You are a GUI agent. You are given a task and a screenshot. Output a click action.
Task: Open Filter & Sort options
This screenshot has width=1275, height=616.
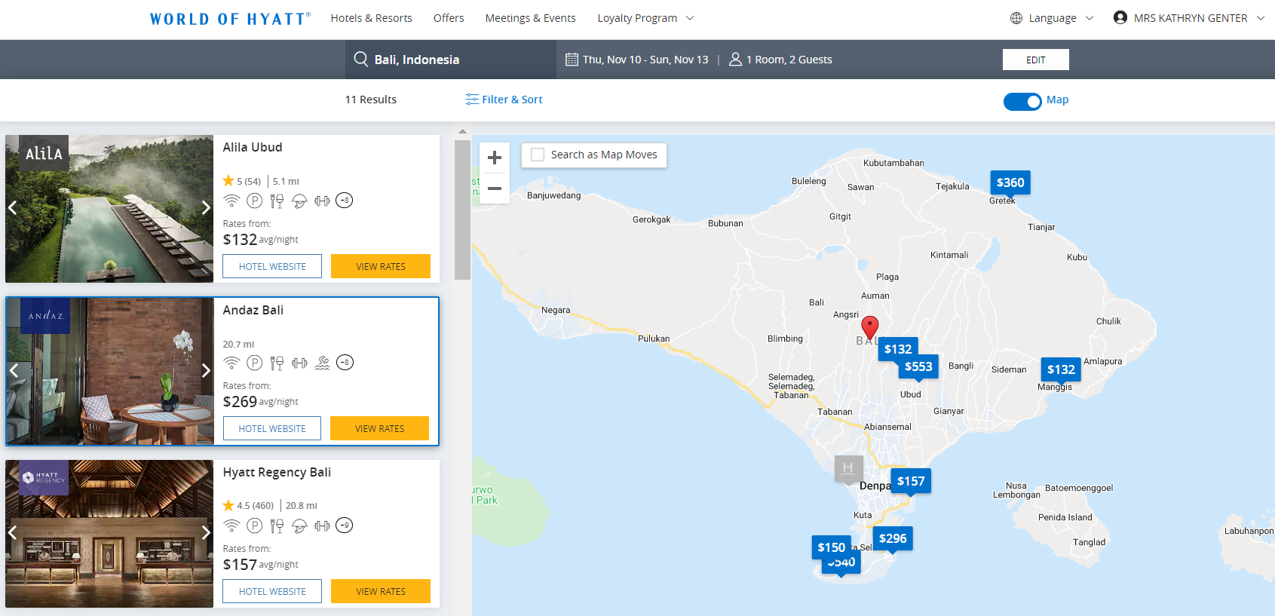point(504,100)
